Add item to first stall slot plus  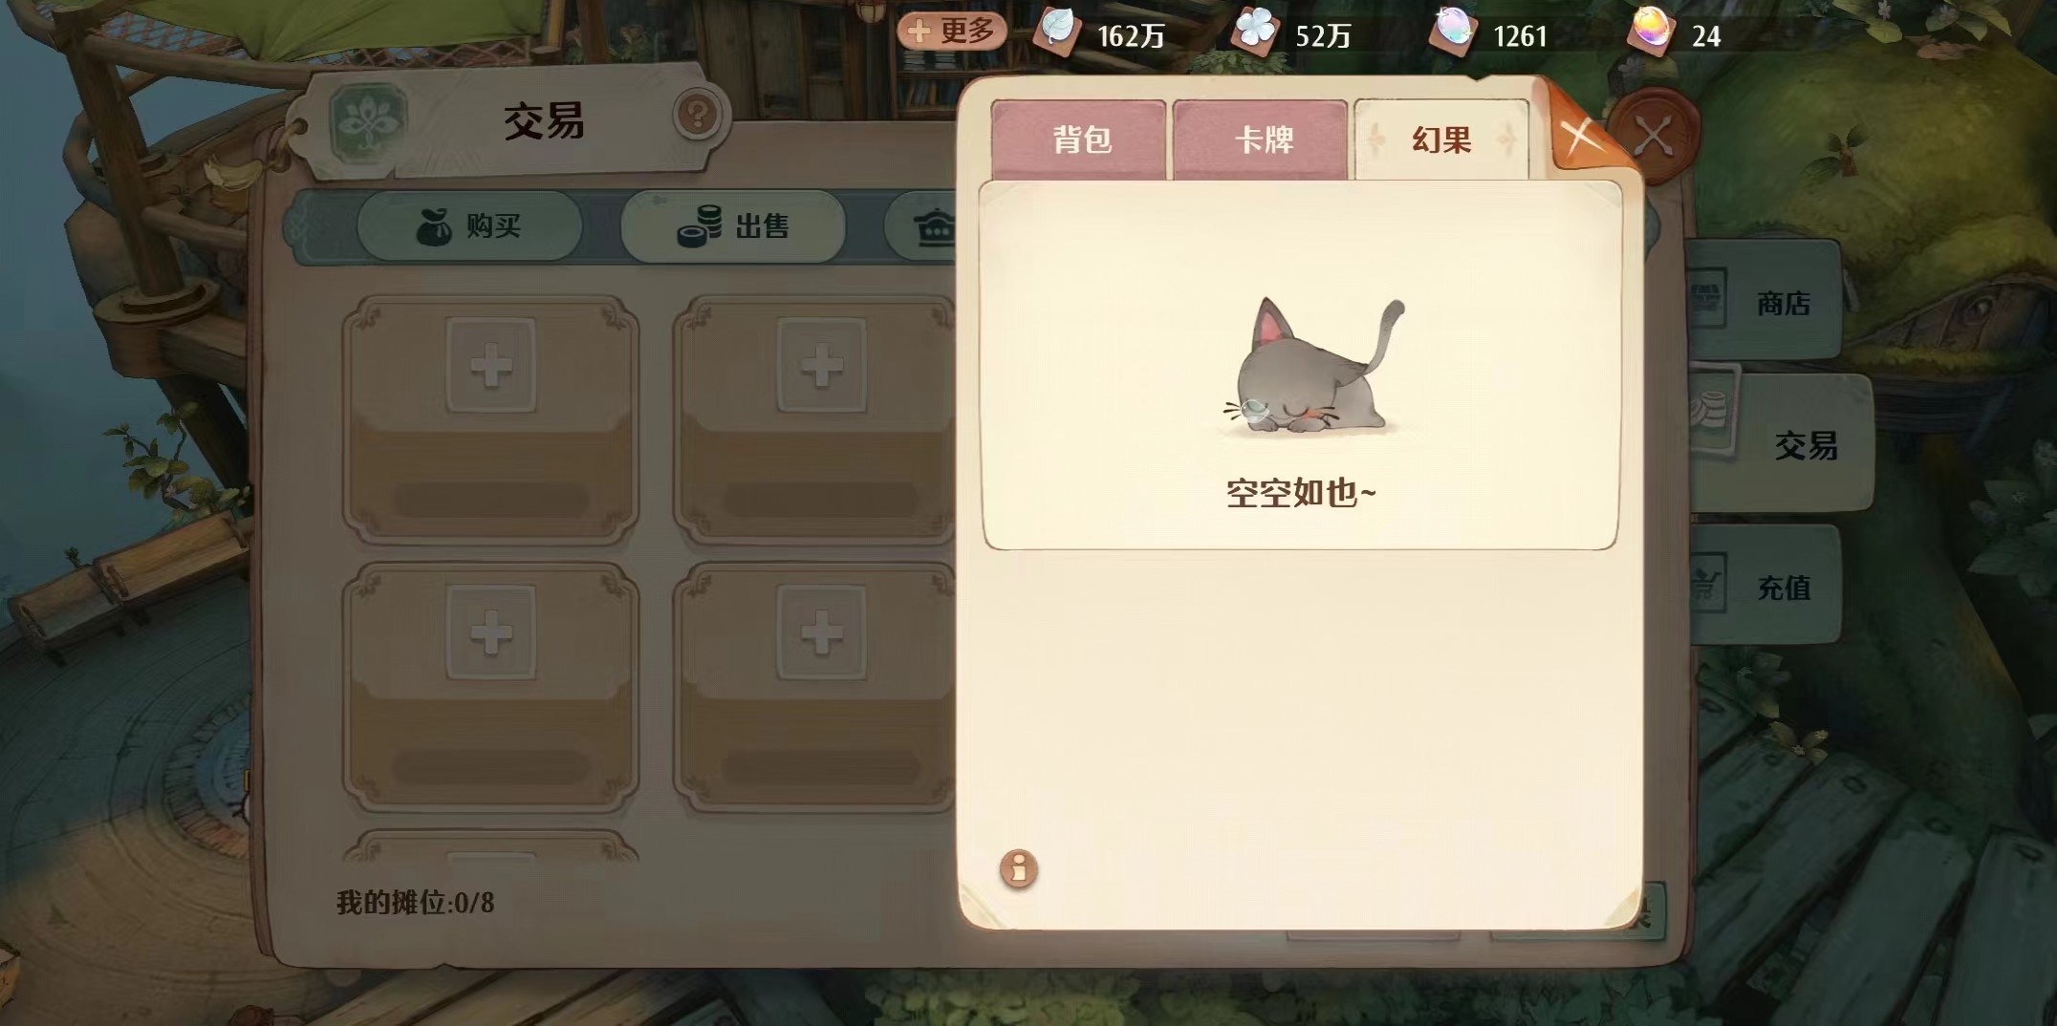(x=491, y=366)
